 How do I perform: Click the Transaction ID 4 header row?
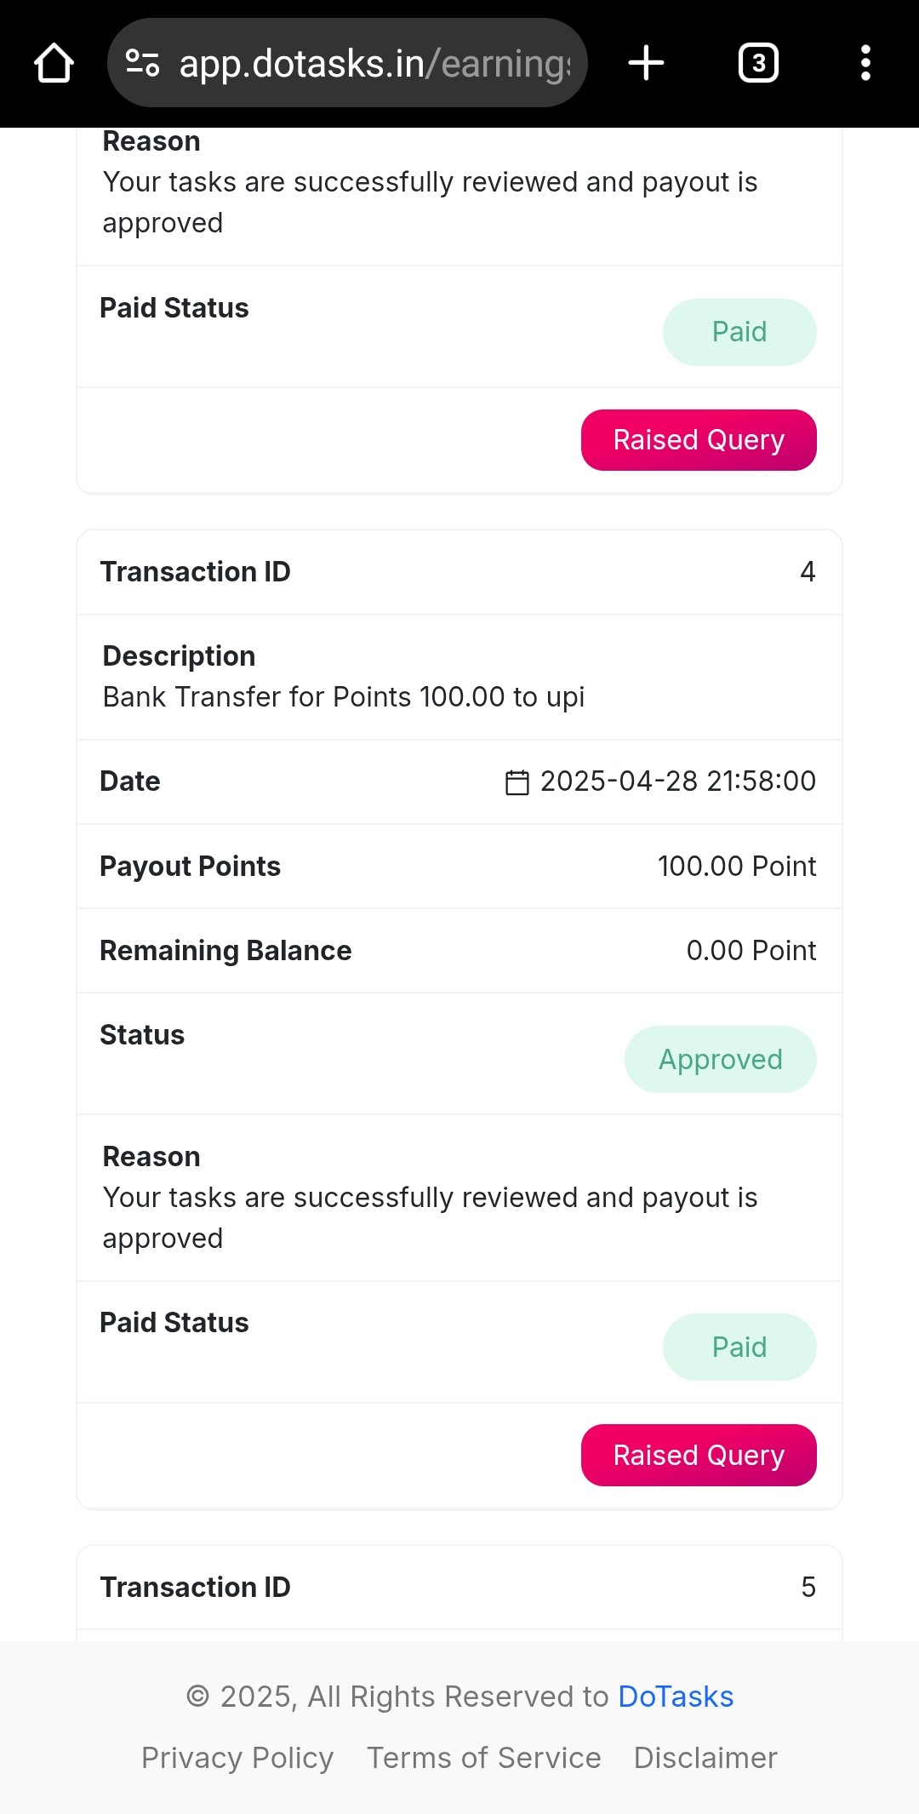[x=459, y=572]
